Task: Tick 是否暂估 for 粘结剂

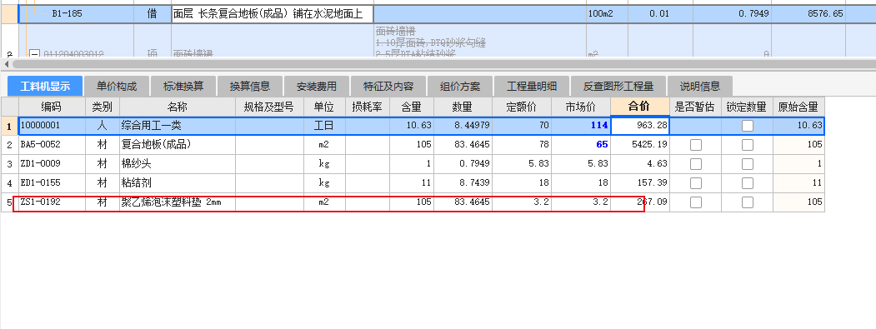Action: pos(695,183)
